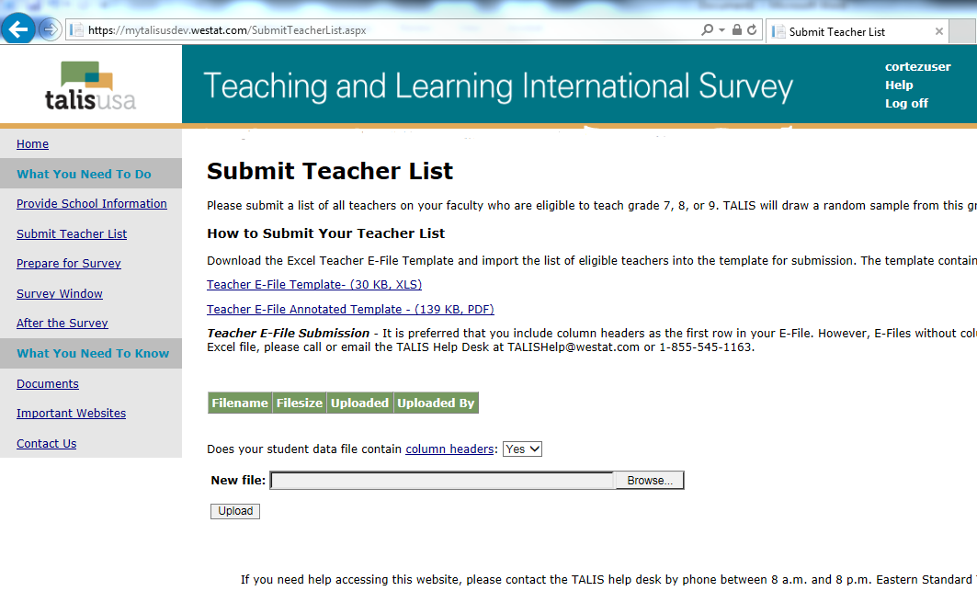This screenshot has width=977, height=591.
Task: Click the talis usa logo
Action: (x=90, y=85)
